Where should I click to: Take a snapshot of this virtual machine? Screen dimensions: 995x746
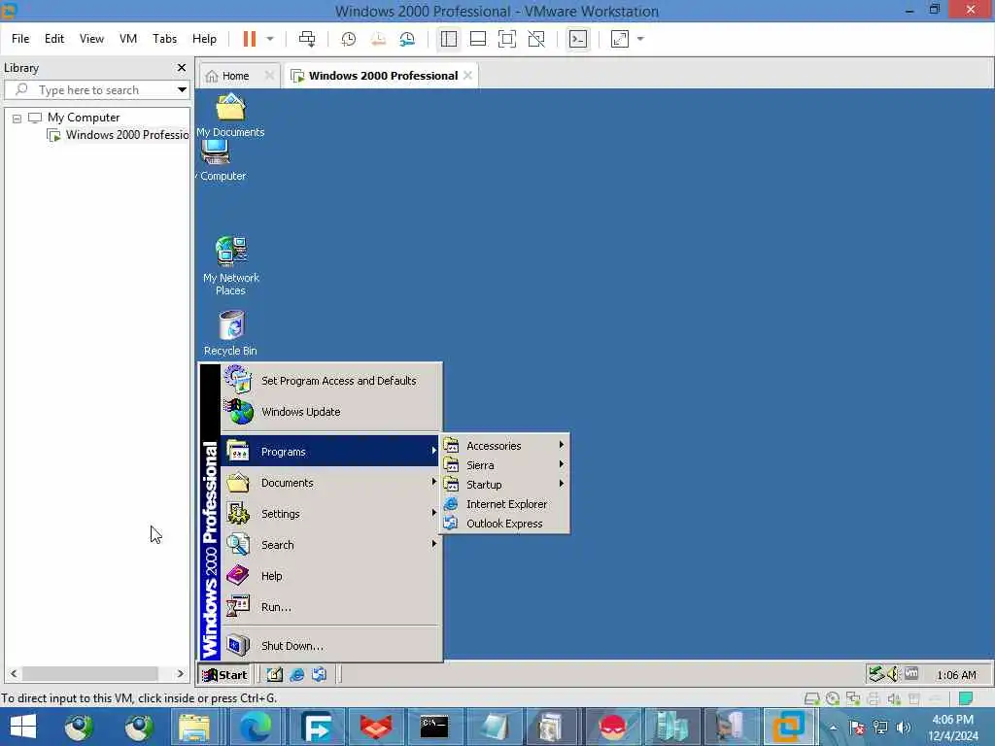349,39
